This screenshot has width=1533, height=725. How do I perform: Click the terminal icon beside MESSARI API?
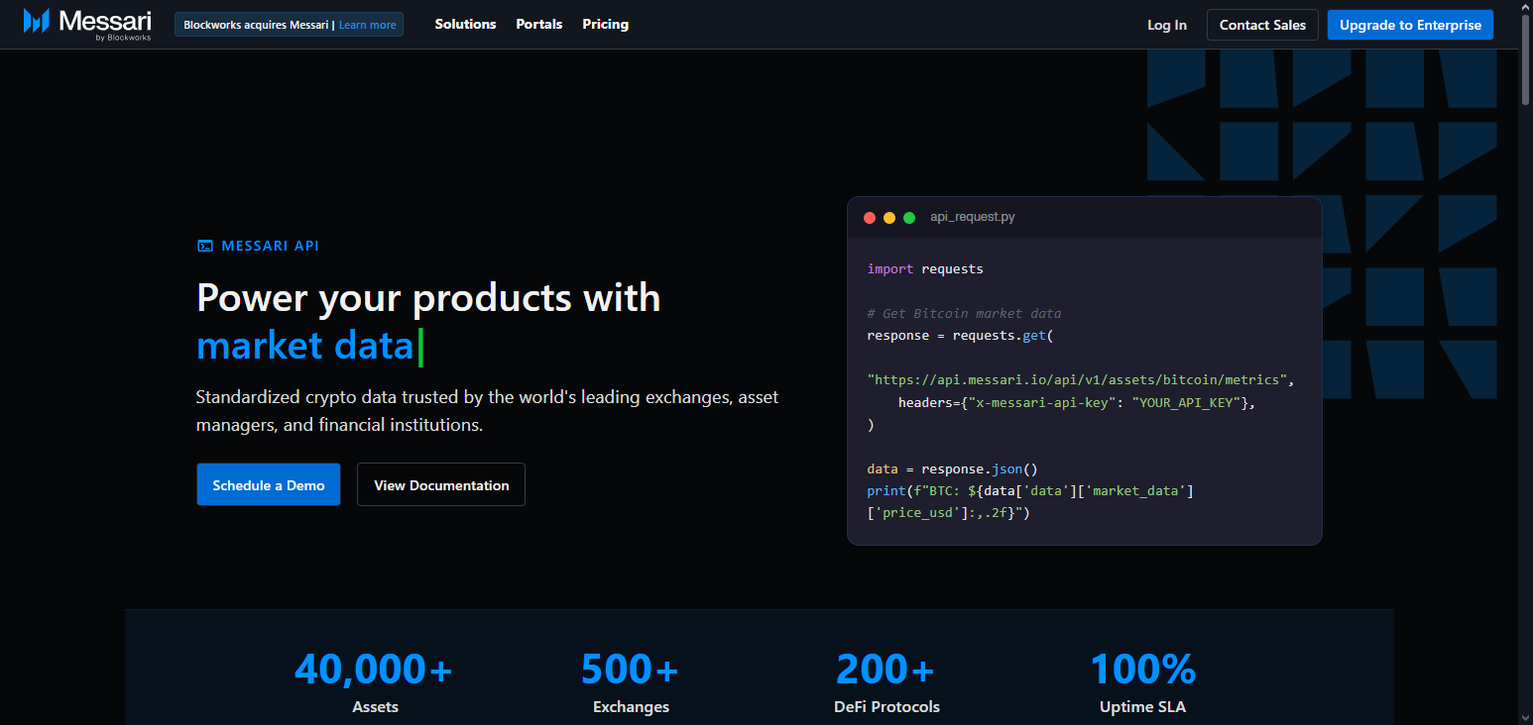(205, 246)
